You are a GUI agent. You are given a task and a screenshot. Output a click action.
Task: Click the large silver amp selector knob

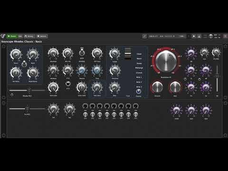(x=166, y=61)
